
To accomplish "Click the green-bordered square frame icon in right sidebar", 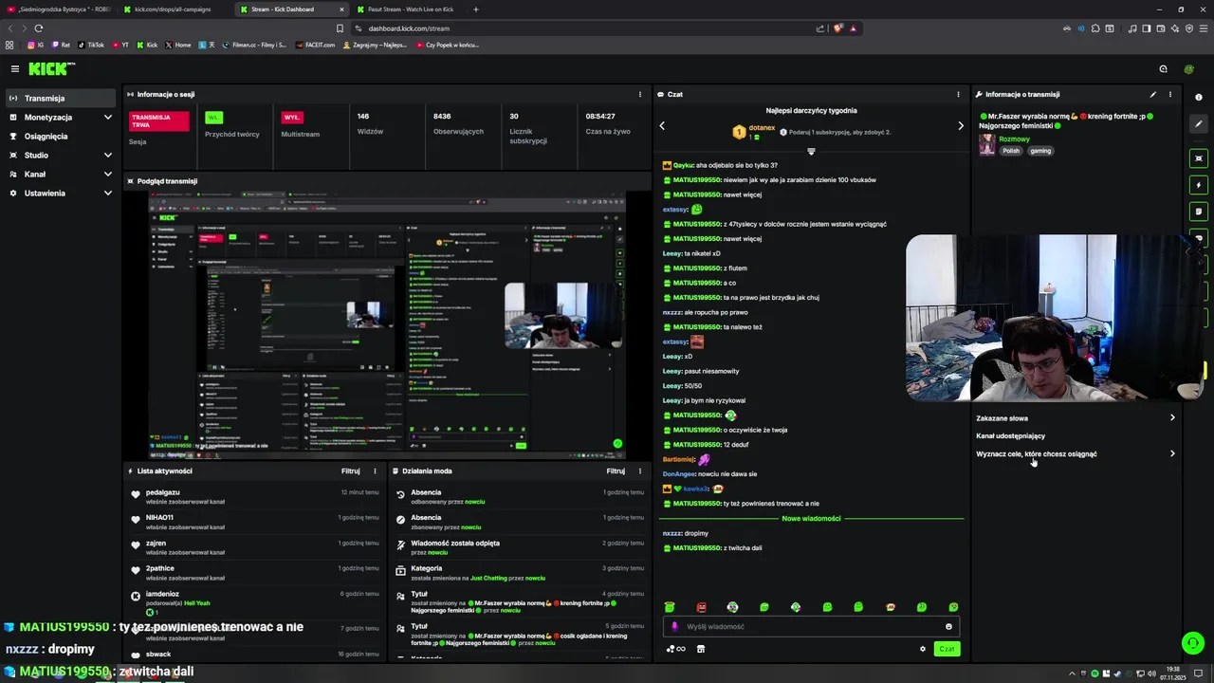I will pyautogui.click(x=1199, y=158).
